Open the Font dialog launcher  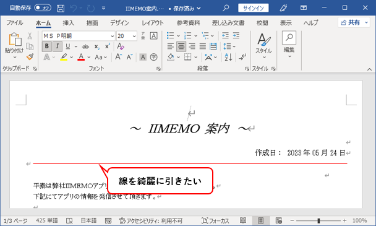158,69
